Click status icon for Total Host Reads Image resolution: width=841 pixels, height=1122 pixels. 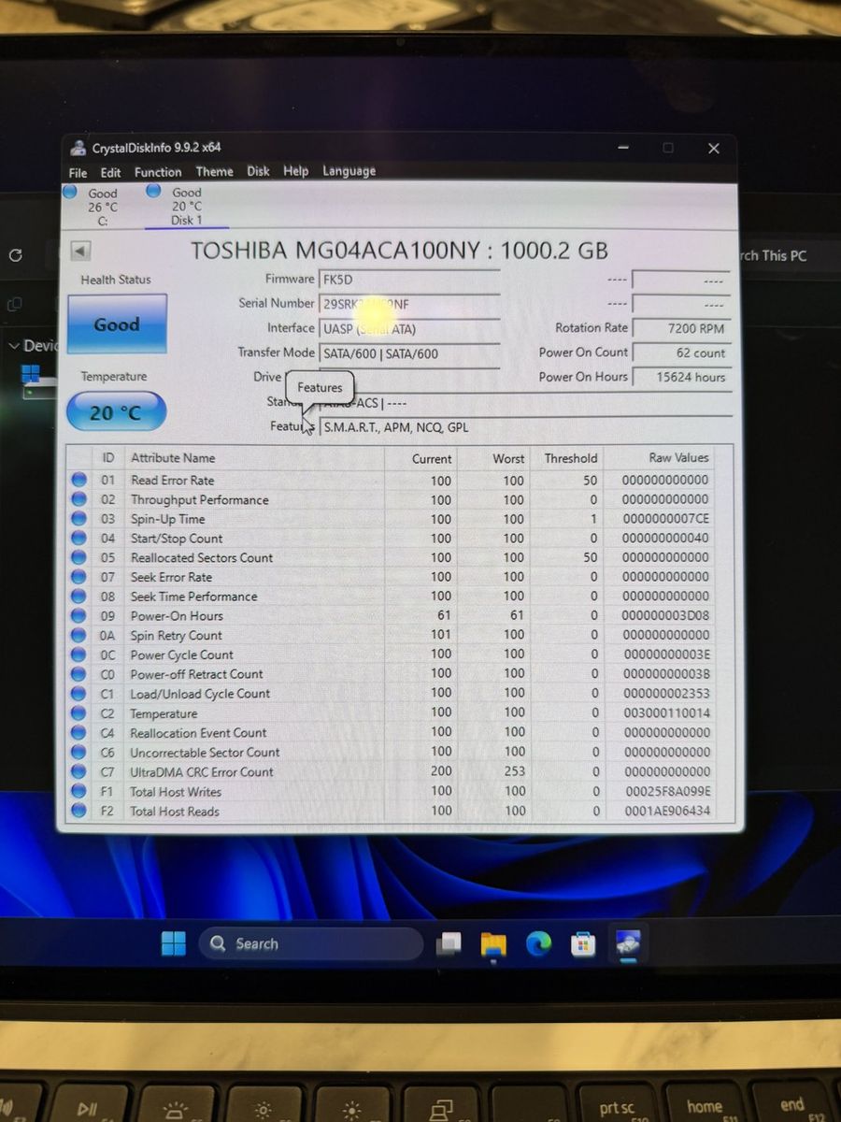[x=79, y=812]
